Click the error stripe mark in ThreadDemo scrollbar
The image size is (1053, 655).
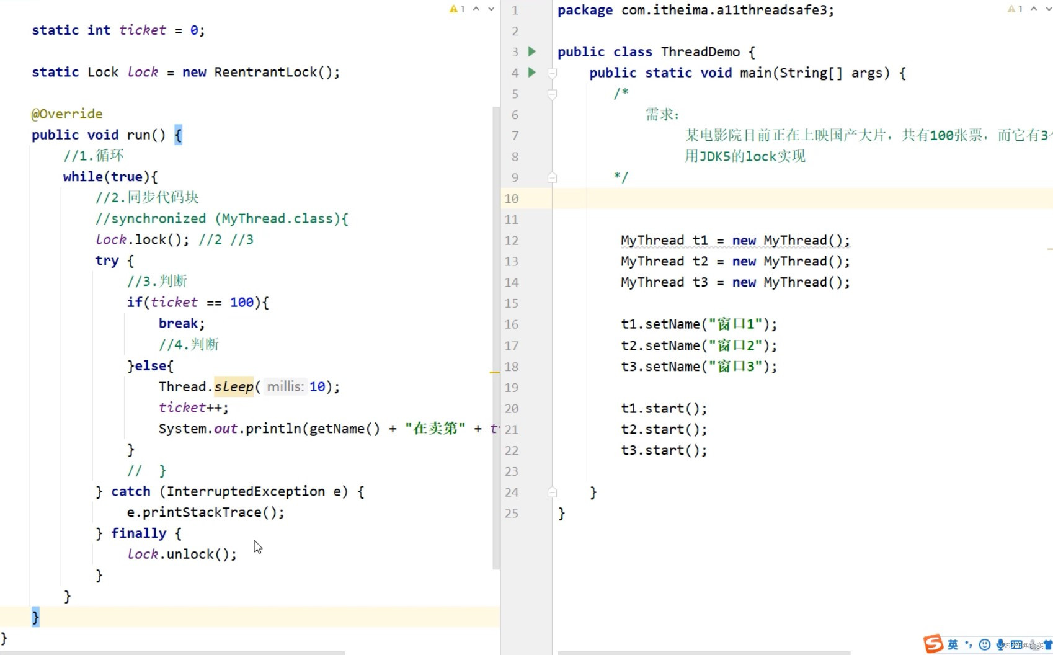coord(1050,249)
